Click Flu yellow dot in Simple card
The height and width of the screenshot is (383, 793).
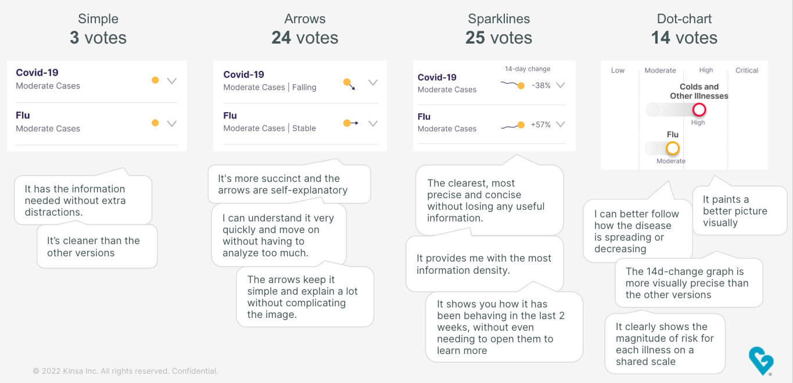(155, 123)
